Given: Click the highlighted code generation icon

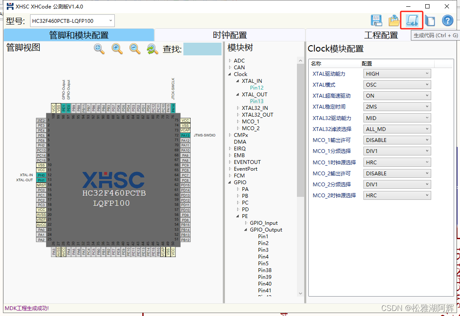Looking at the screenshot, I should (x=411, y=20).
